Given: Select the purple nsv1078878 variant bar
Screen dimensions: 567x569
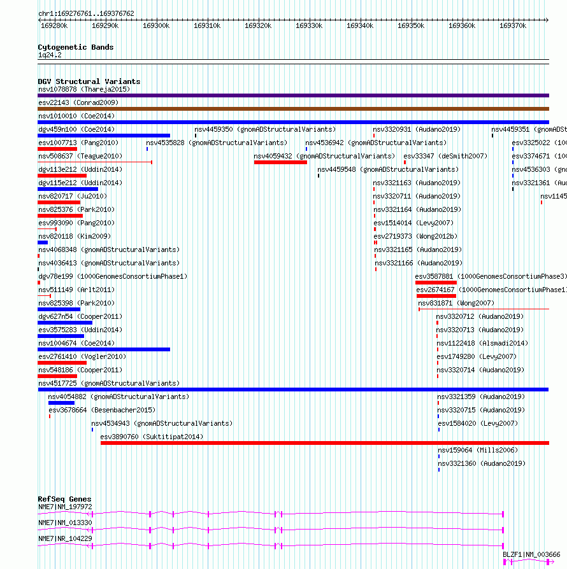Looking at the screenshot, I should [x=293, y=95].
